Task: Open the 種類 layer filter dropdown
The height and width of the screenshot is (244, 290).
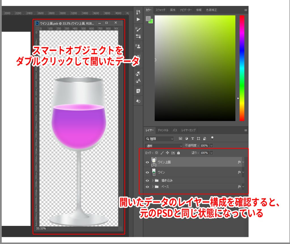Action: (159, 139)
